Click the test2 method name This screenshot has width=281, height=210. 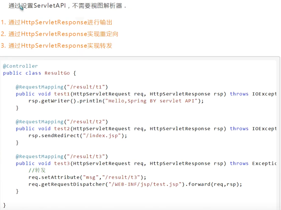[62, 129]
